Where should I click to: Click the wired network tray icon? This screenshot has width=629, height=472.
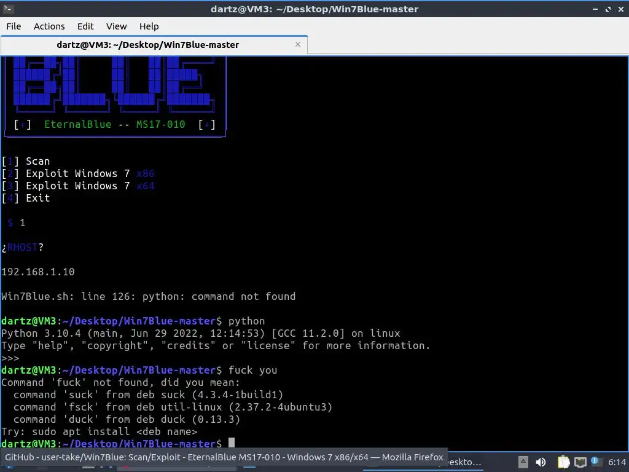(580, 462)
